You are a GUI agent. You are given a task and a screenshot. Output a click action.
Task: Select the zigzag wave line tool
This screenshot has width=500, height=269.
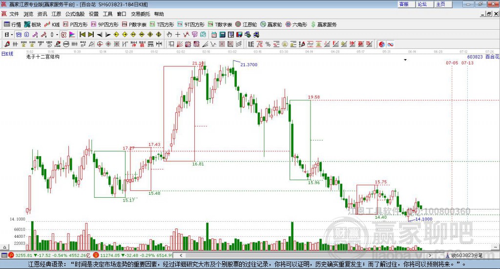point(213,44)
